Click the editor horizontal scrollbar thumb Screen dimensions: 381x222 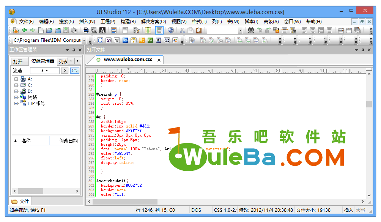coord(125,202)
